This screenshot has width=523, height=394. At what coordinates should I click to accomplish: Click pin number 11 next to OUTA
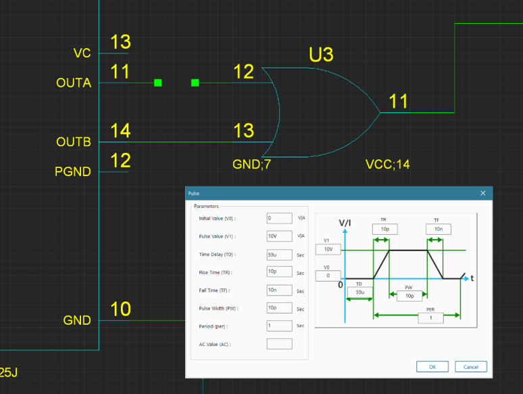pos(120,72)
